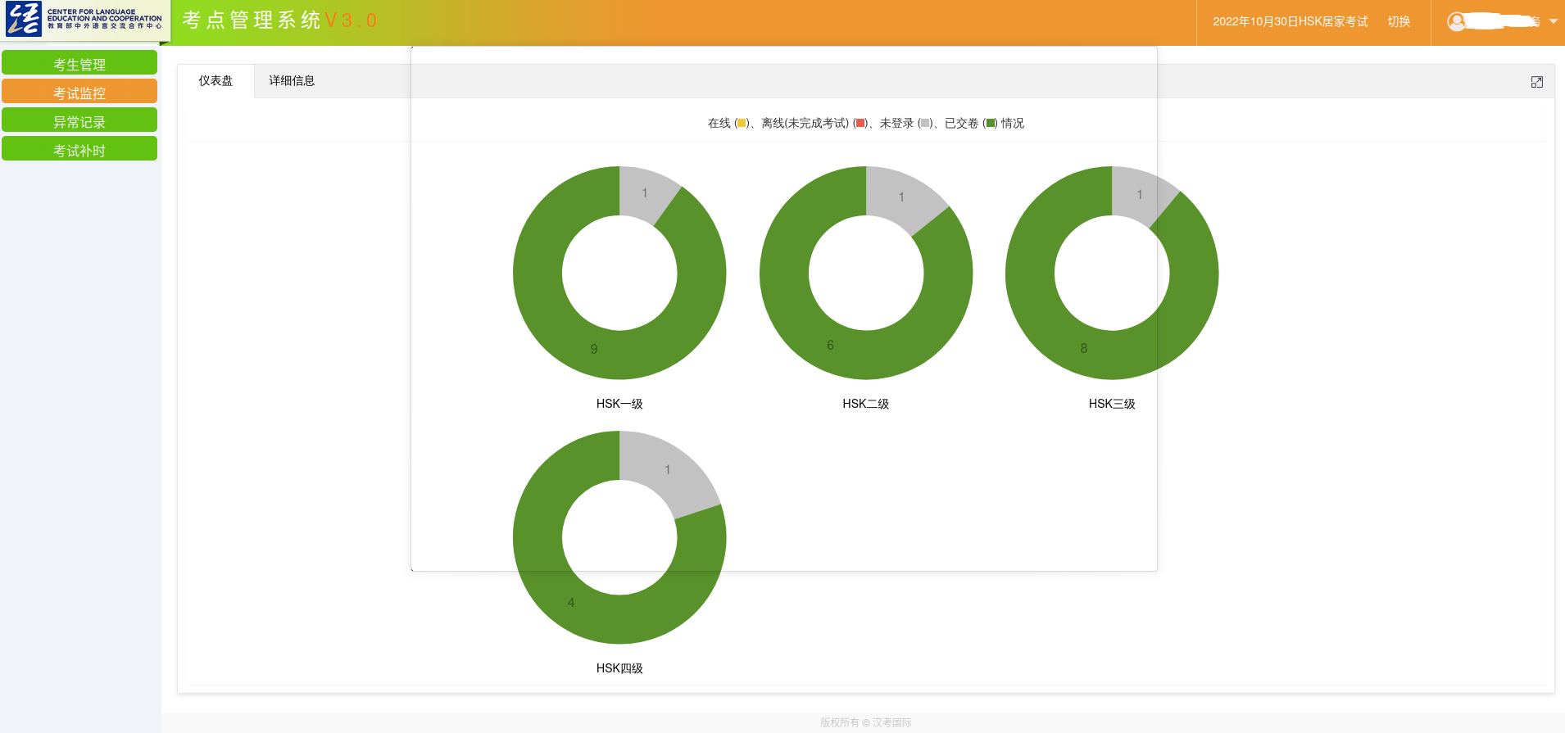Screen dimensions: 1565x733
Task: Click the red 离线 legend swatch
Action: (x=860, y=124)
